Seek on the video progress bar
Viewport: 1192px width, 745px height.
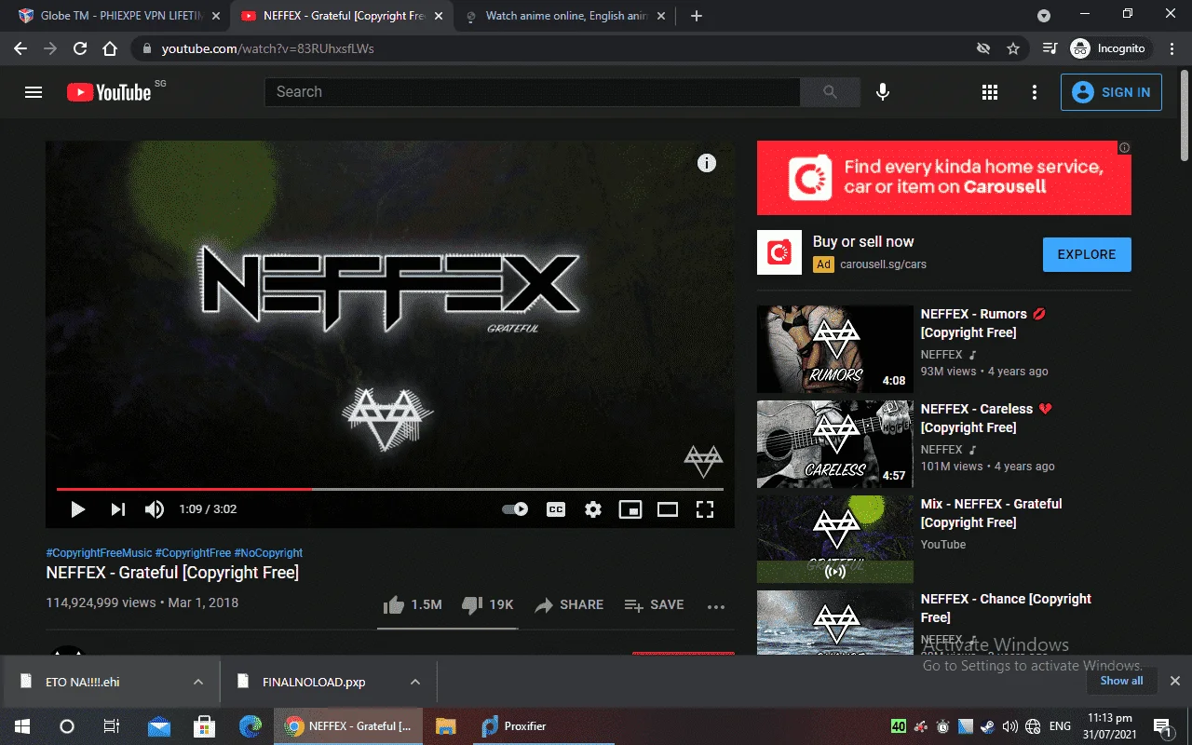(x=390, y=489)
